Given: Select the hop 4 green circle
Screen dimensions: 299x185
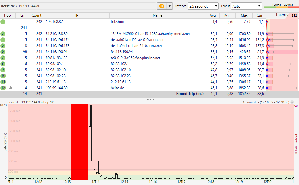Looking at the screenshot, I should coord(3,39).
